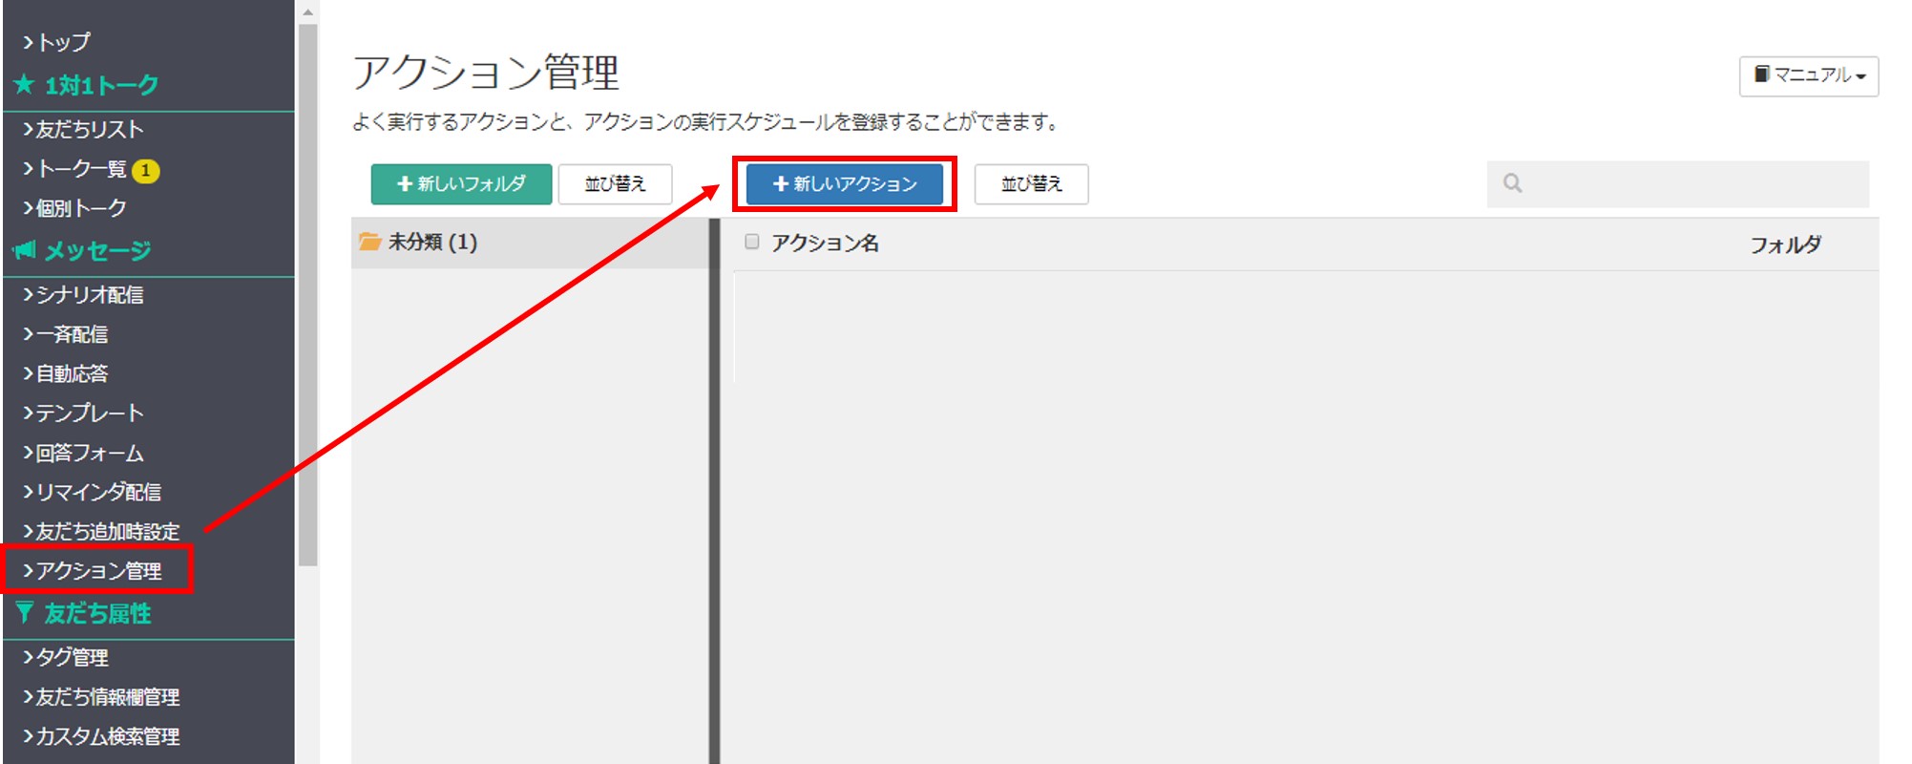Screen dimensions: 1912x764
Task: Click the sidebar vertical scrollbar
Action: [307, 295]
